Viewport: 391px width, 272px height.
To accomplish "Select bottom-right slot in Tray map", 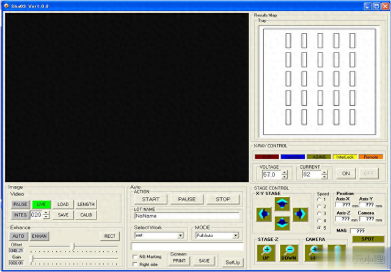I will (x=353, y=117).
